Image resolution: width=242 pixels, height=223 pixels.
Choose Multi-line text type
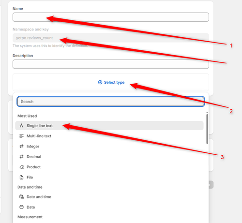pyautogui.click(x=109, y=136)
